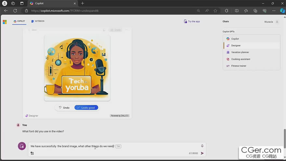Switch to the COPILOT tab

(19, 21)
